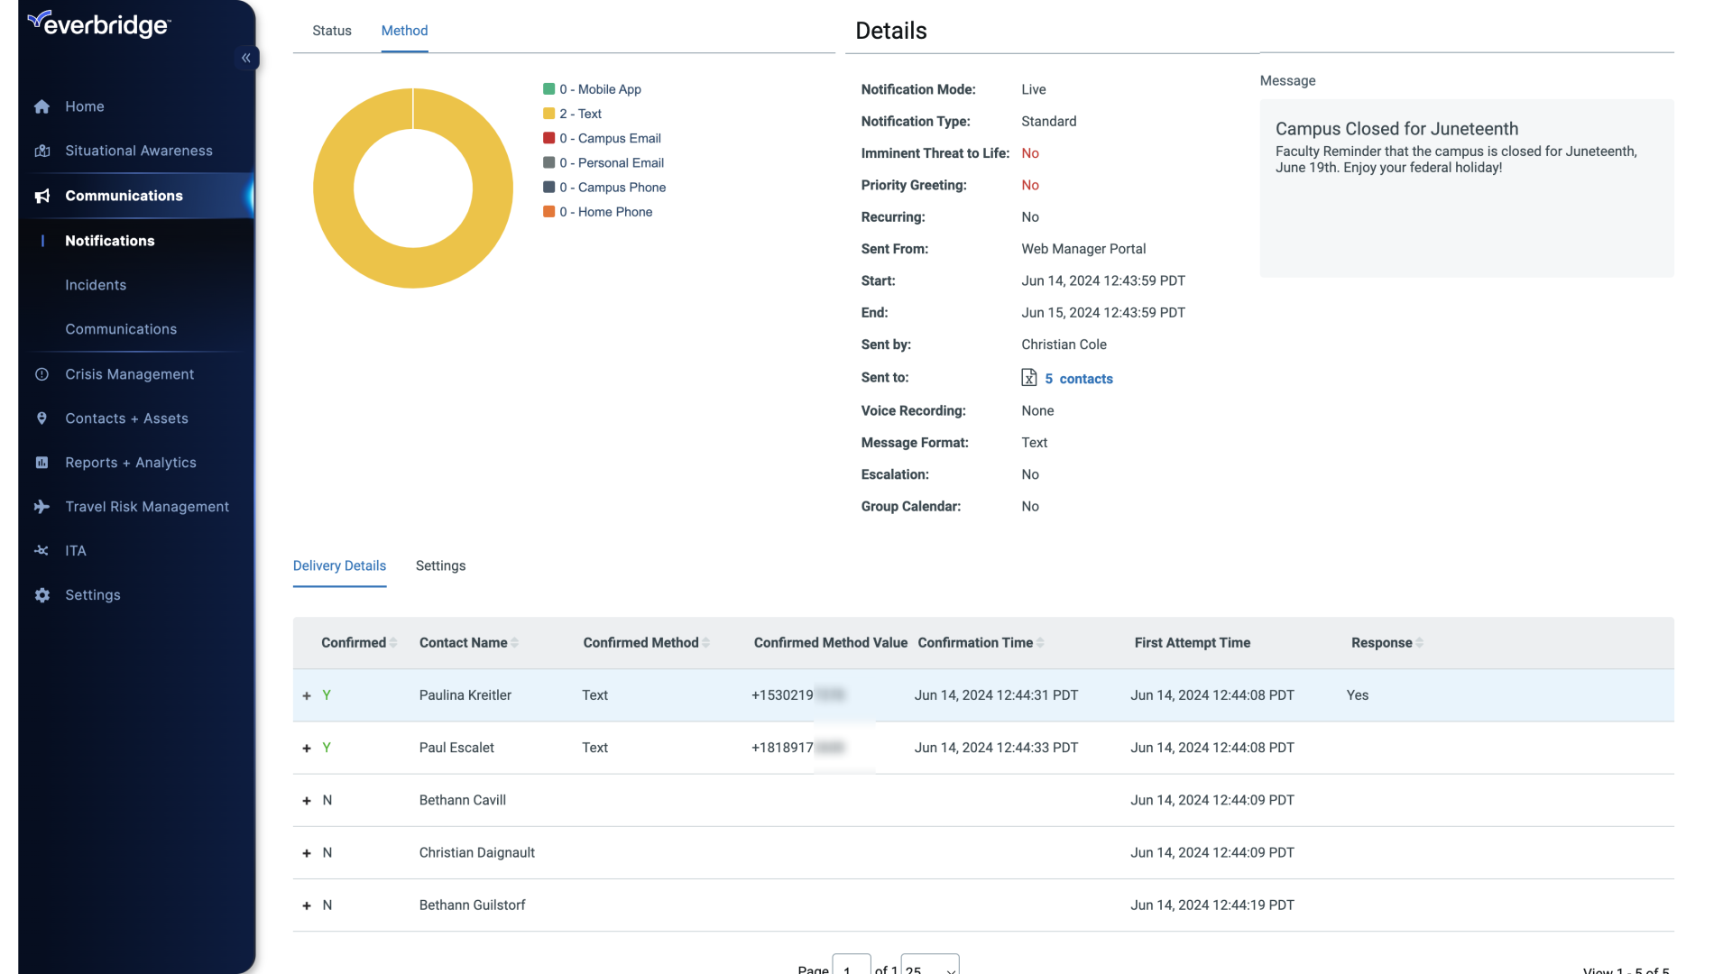Open the results-per-page dropdown showing 25
The image size is (1732, 974).
point(929,967)
